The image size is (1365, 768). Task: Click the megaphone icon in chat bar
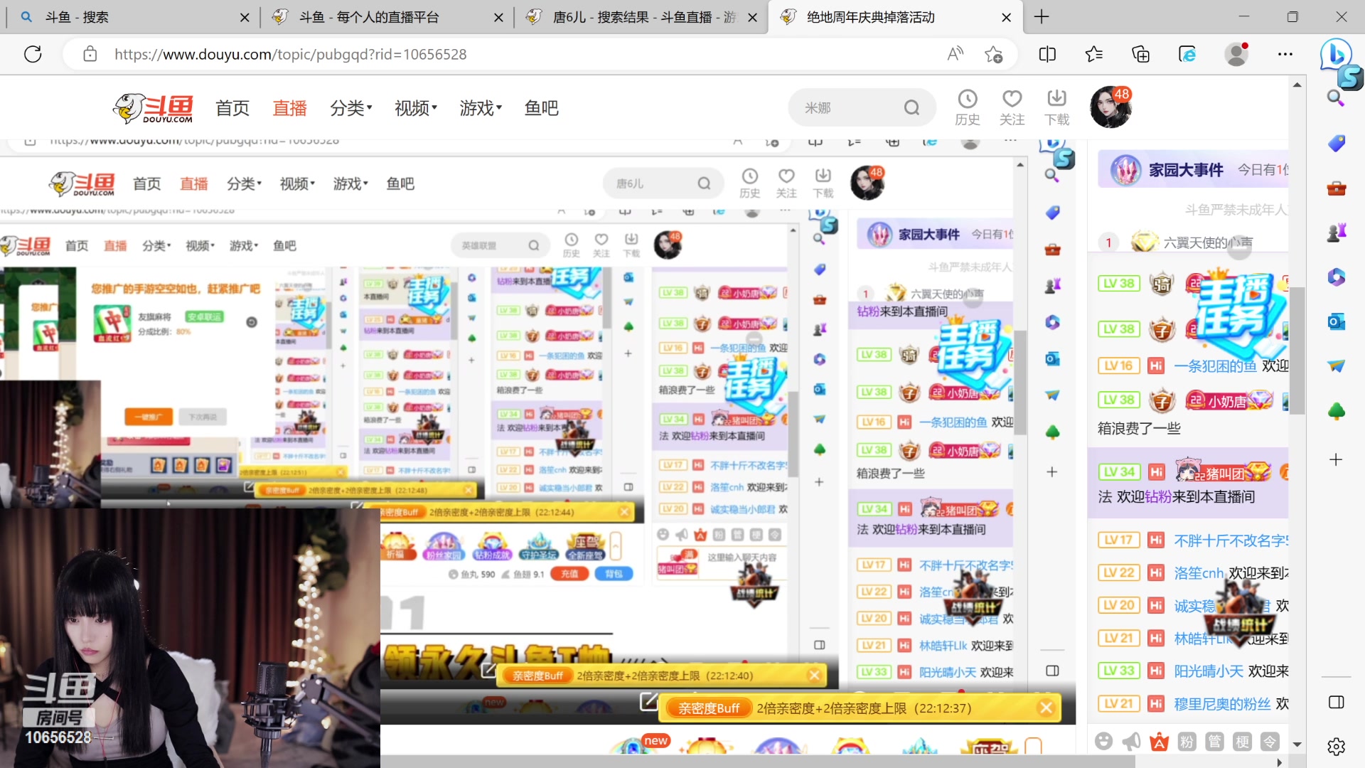click(1131, 742)
